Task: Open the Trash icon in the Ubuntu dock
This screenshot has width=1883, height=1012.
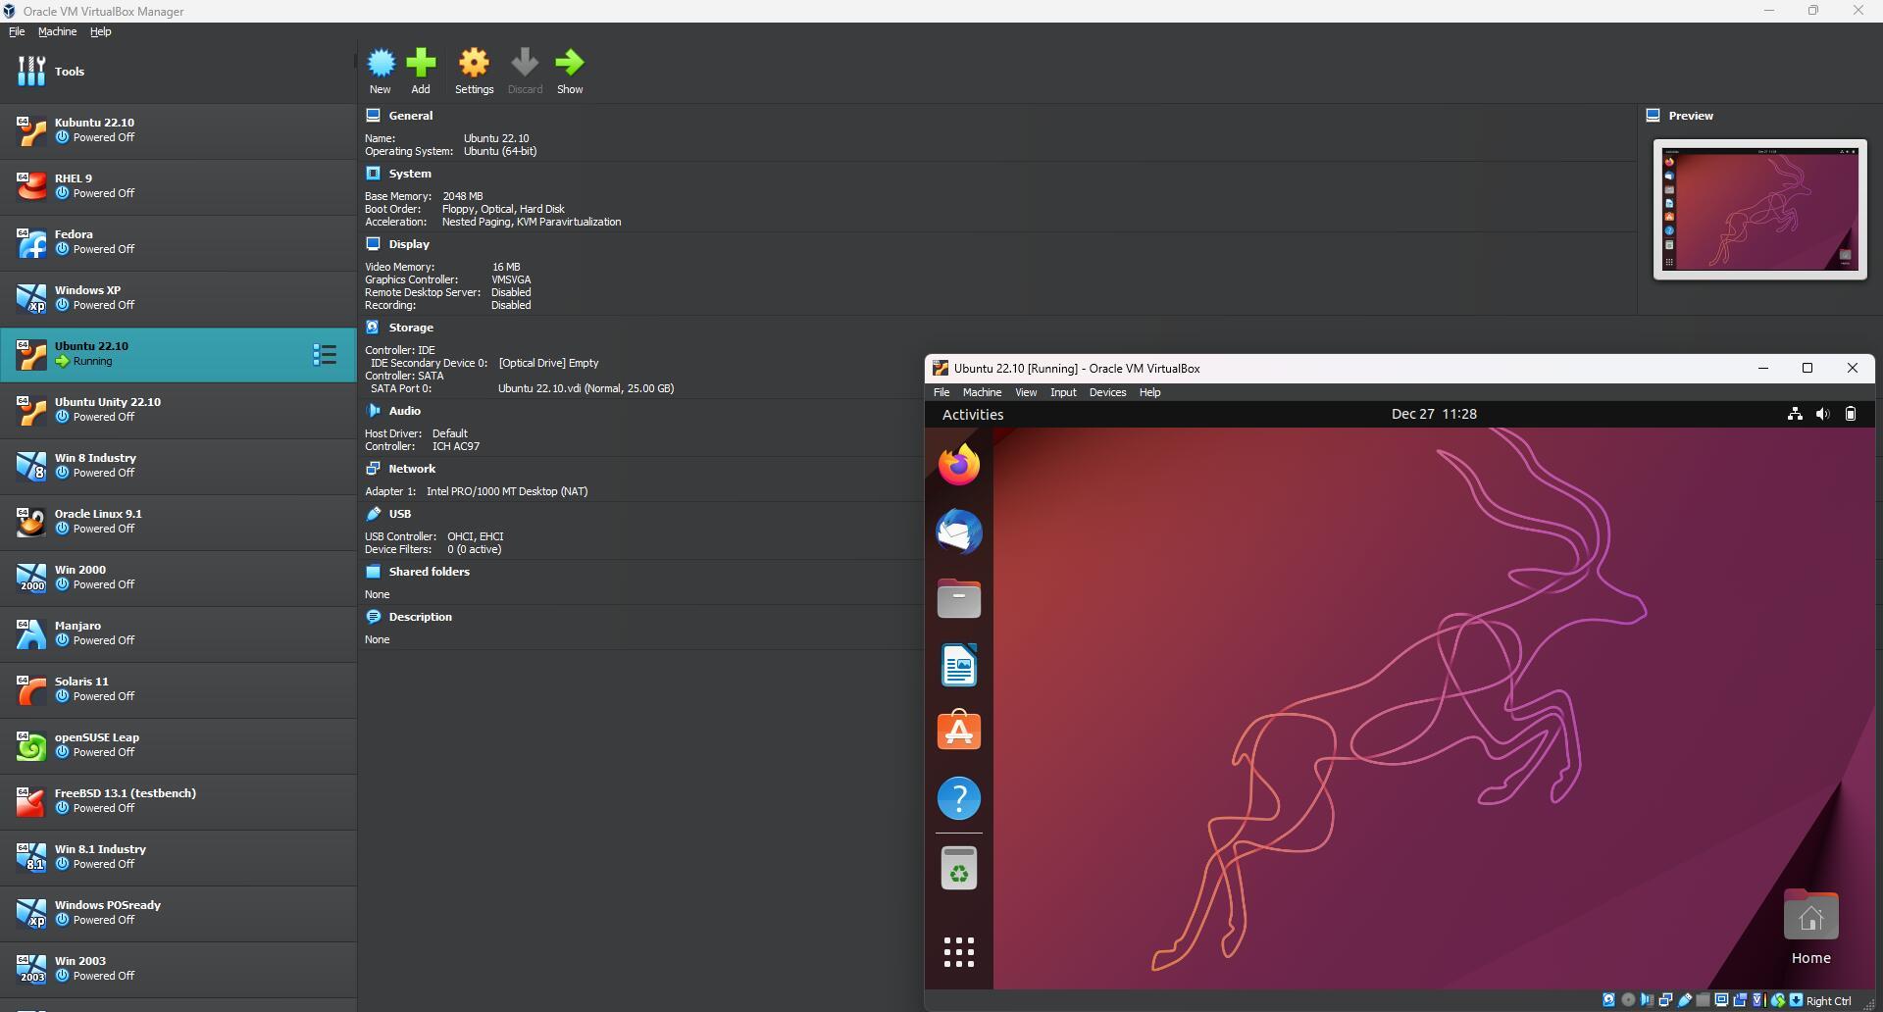Action: coord(958,868)
